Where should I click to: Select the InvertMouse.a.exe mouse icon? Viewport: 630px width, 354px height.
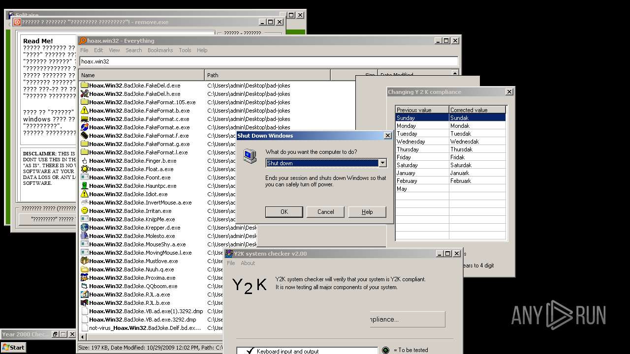point(85,203)
